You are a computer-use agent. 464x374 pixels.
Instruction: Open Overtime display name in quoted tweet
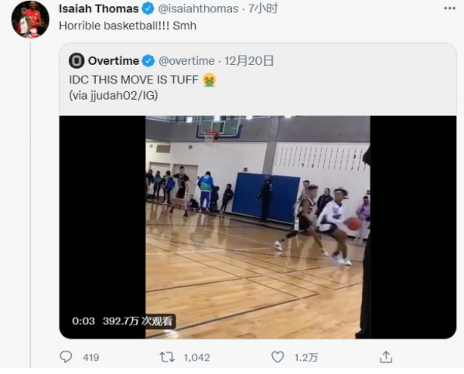(x=113, y=60)
